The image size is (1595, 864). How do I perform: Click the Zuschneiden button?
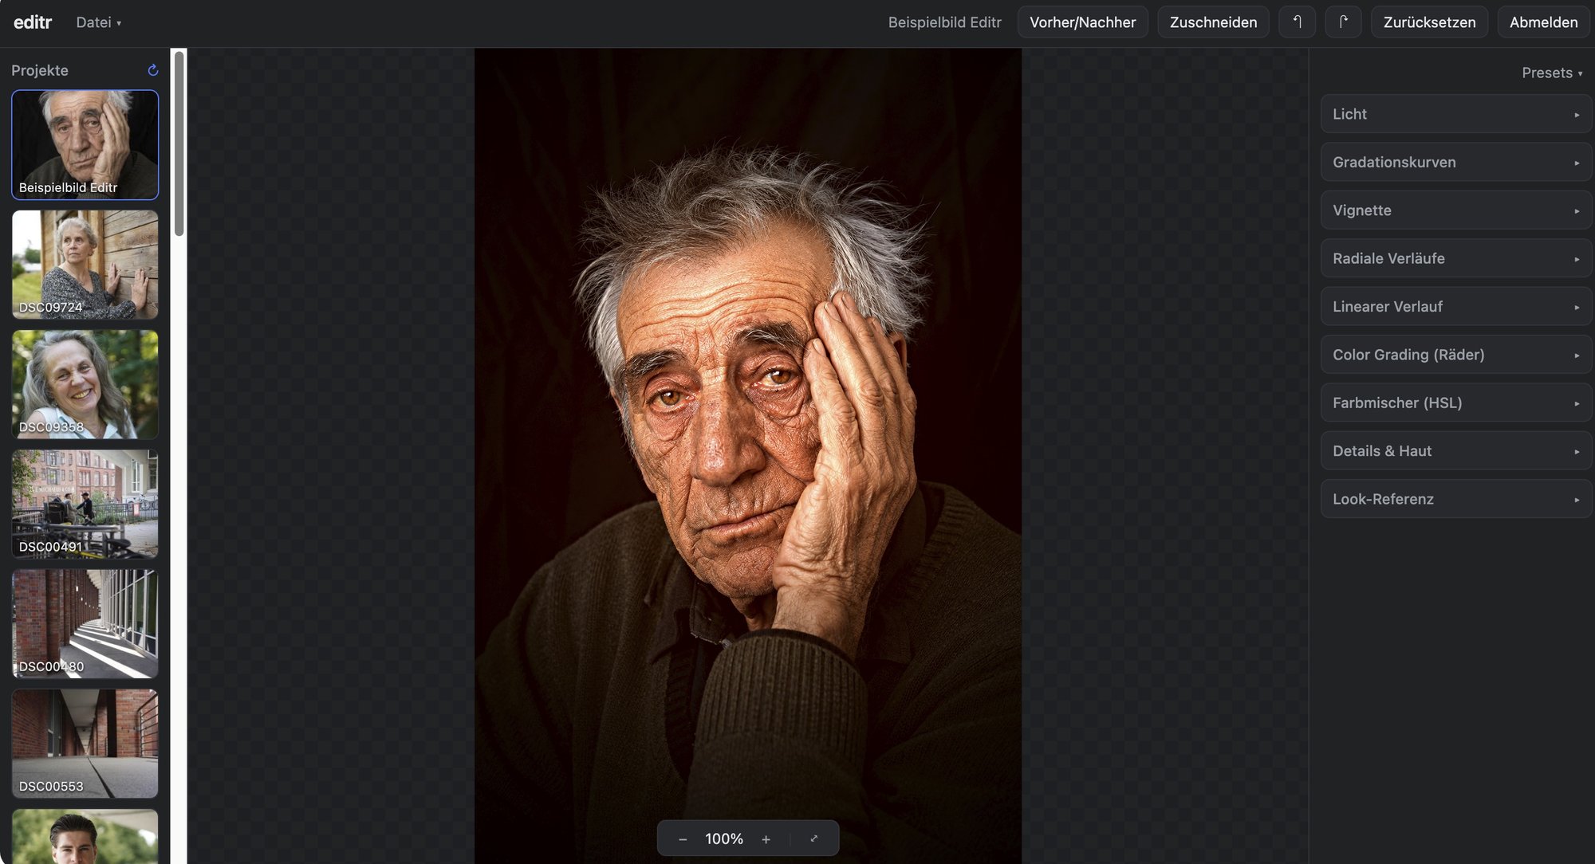[x=1213, y=22]
